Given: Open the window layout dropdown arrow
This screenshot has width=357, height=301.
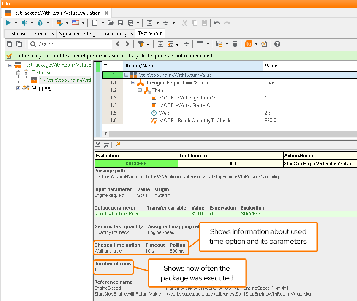Looking at the screenshot, I should tap(208, 44).
